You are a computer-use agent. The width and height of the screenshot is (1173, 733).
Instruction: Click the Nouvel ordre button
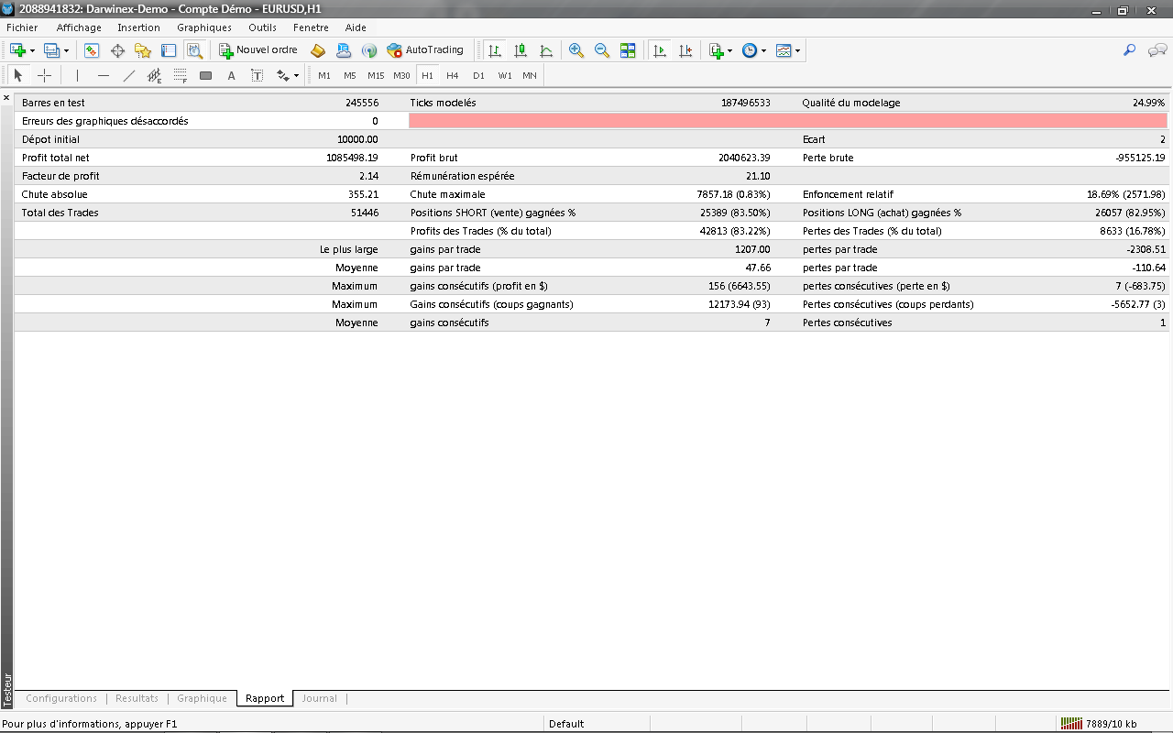coord(258,50)
